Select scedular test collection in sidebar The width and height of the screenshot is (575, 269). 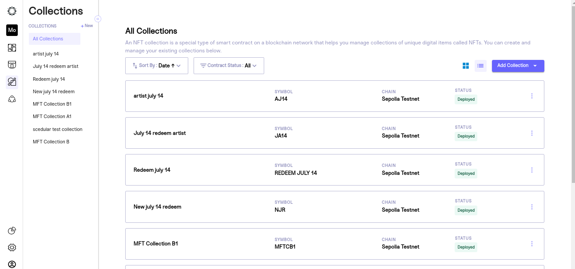(x=58, y=129)
